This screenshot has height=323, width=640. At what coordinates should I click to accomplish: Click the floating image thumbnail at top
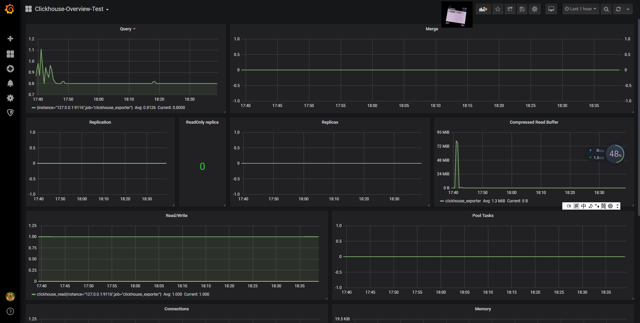[457, 14]
